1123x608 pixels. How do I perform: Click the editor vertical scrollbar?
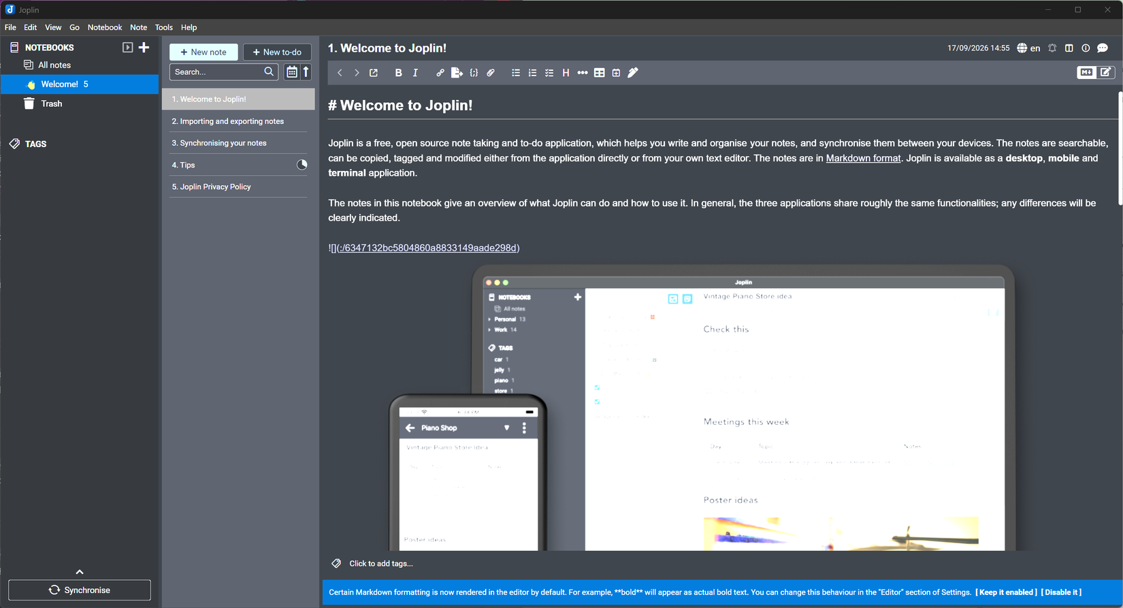coord(1120,148)
